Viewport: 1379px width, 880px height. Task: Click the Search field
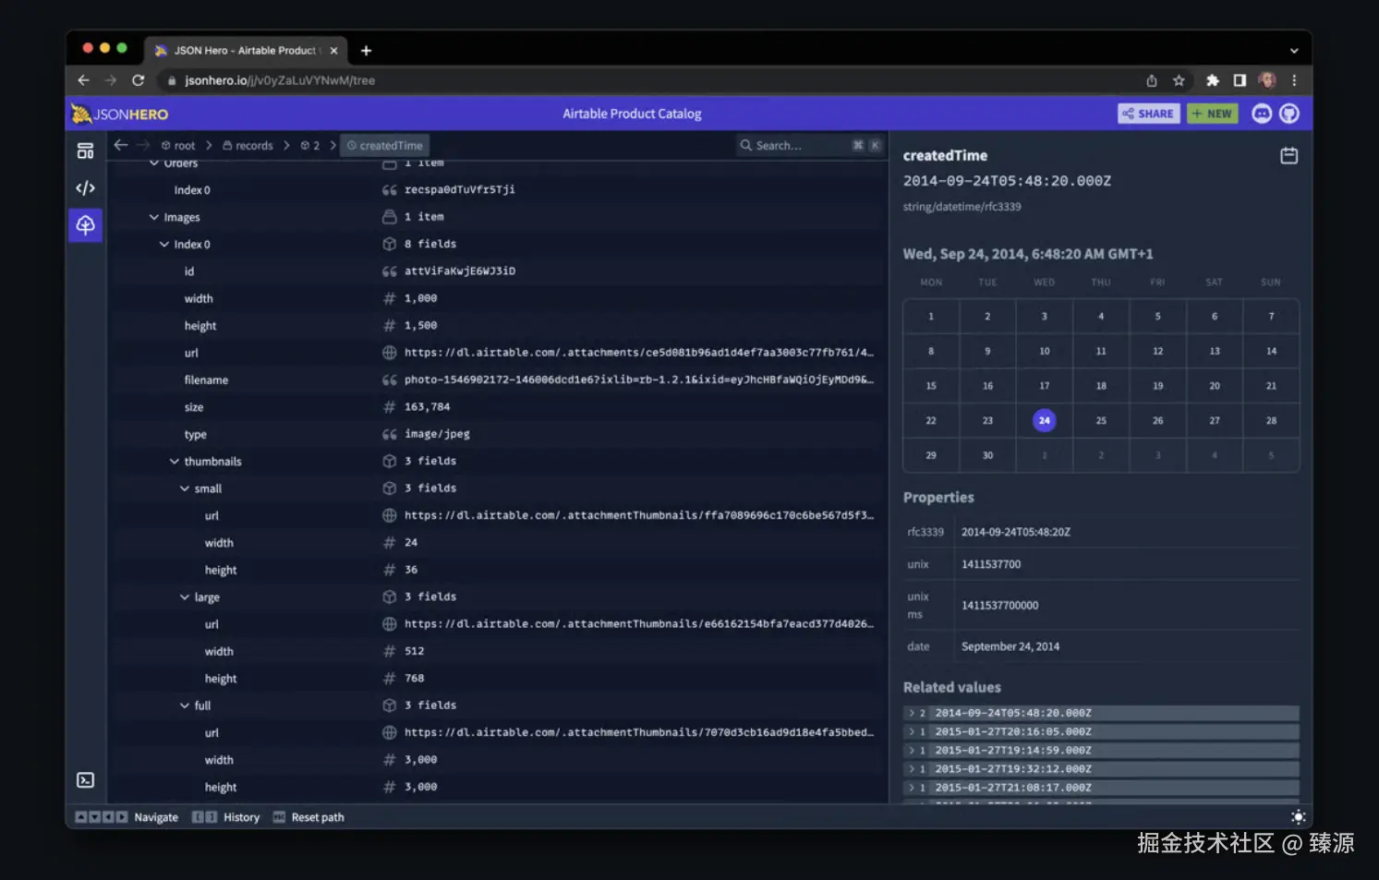pyautogui.click(x=810, y=145)
